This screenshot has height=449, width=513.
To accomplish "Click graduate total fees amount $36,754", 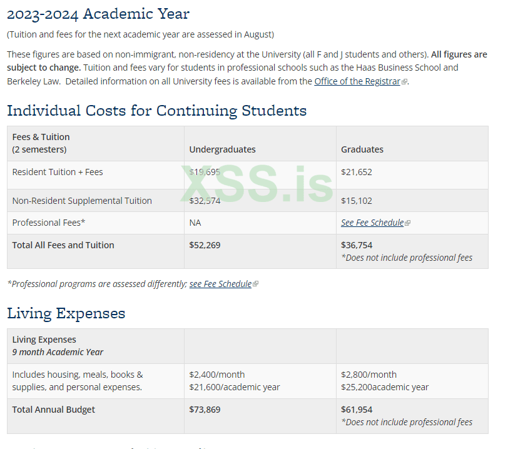I will pyautogui.click(x=357, y=245).
